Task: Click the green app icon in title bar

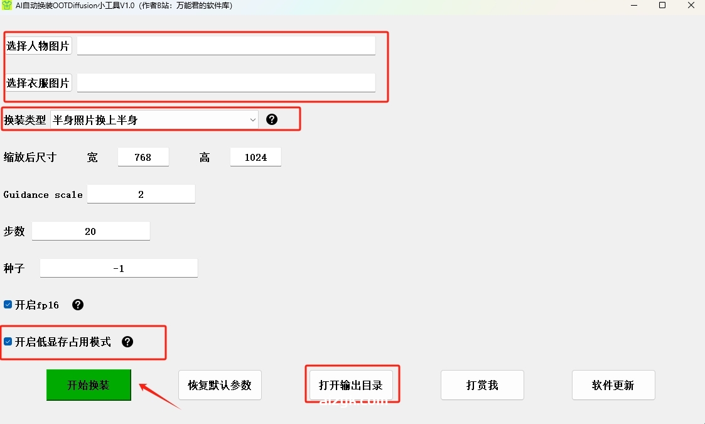Action: (x=8, y=5)
